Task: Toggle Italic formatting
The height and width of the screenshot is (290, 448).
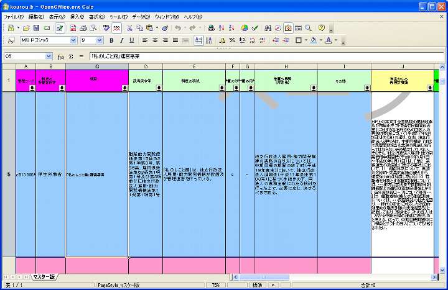Action: point(121,40)
